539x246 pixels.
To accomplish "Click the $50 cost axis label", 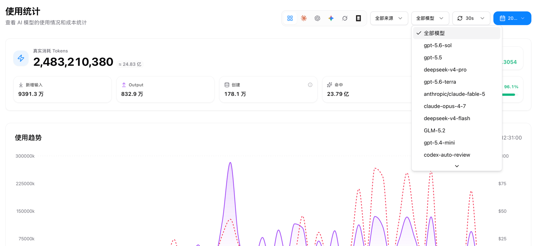I will (x=503, y=211).
